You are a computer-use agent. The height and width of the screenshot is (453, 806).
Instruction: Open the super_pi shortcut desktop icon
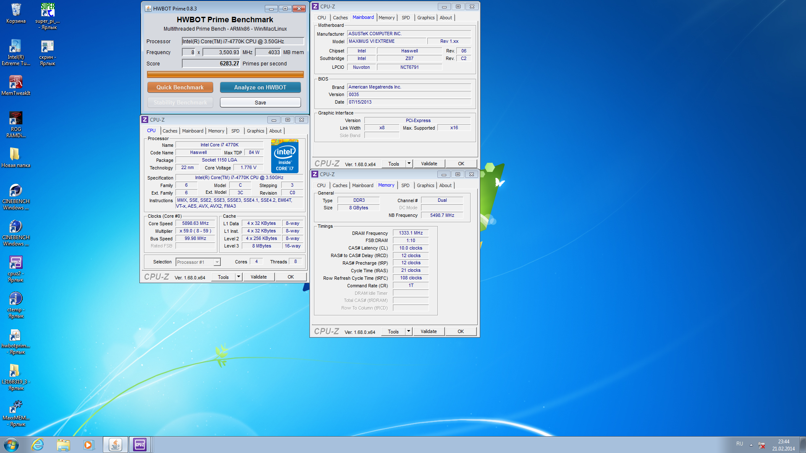[x=47, y=16]
